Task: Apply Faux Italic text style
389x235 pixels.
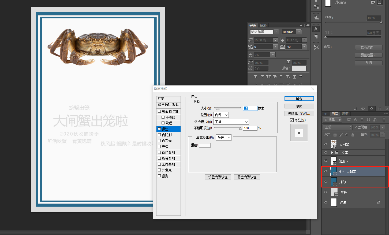Action: click(262, 77)
